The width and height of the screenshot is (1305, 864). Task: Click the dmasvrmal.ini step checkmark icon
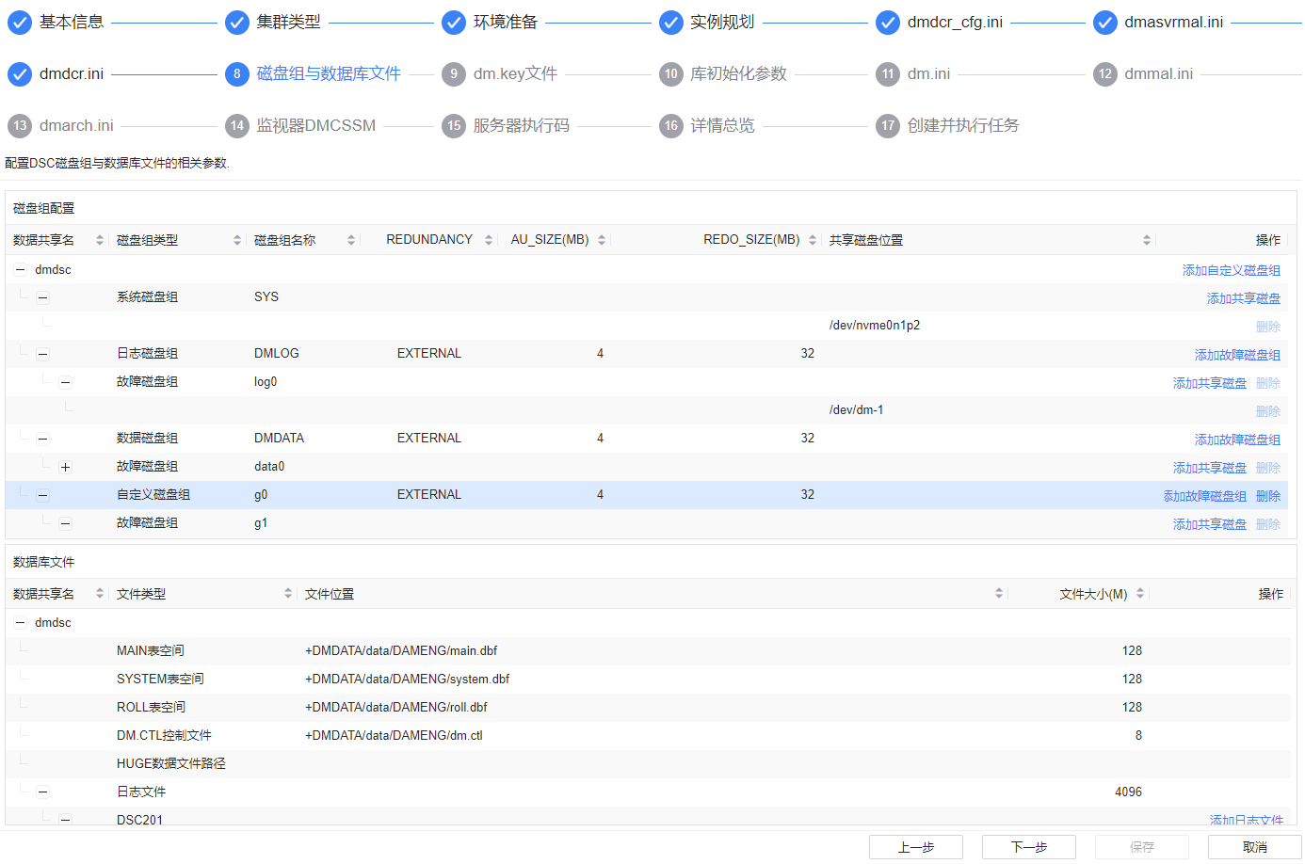click(1105, 23)
